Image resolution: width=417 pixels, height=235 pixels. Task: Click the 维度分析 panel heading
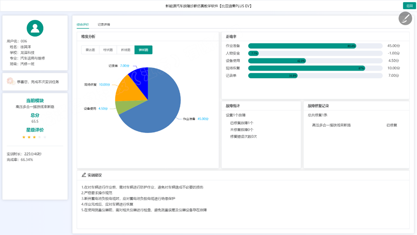(x=88, y=36)
